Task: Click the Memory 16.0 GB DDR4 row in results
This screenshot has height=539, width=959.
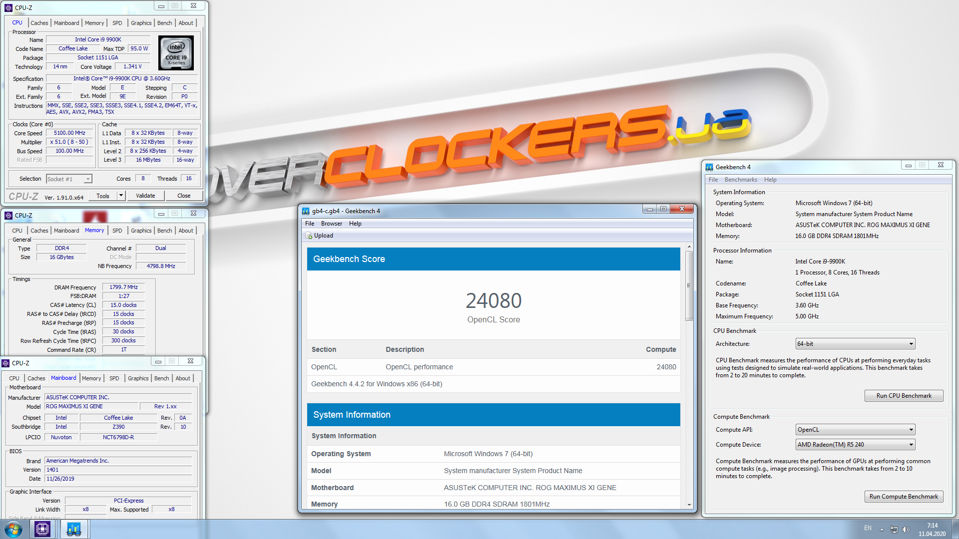Action: click(493, 504)
